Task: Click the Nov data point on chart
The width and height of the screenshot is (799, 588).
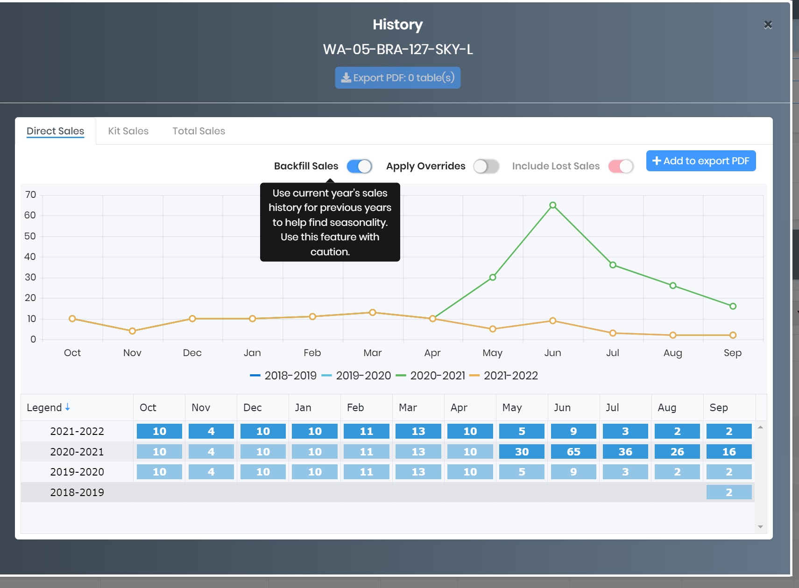Action: pyautogui.click(x=132, y=331)
